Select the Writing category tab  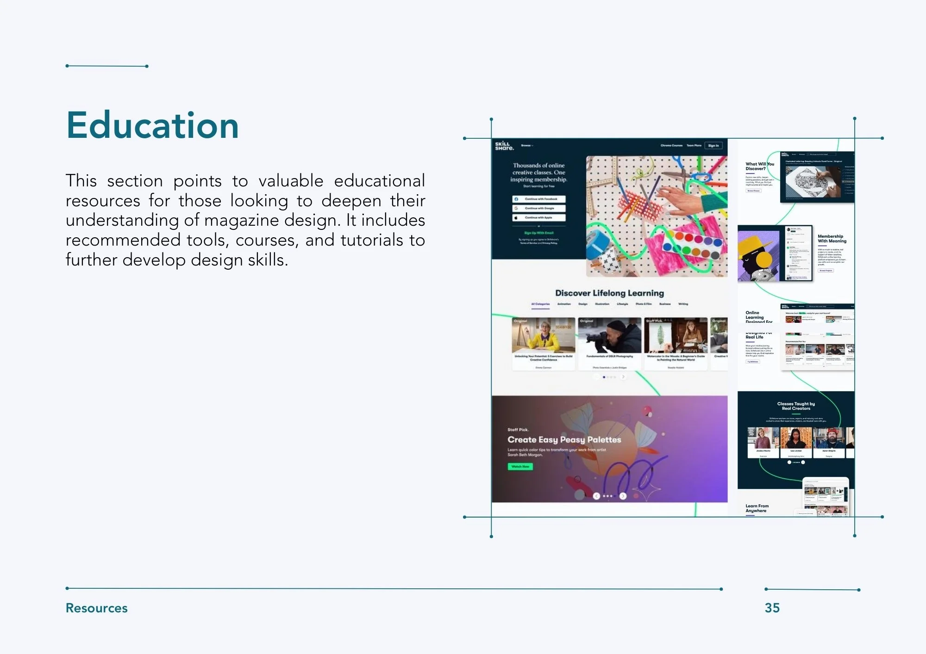pyautogui.click(x=683, y=304)
